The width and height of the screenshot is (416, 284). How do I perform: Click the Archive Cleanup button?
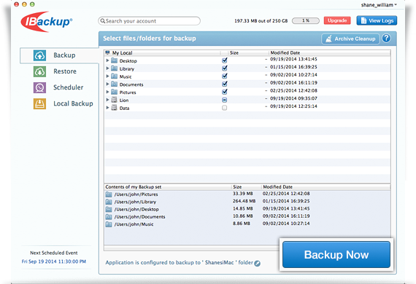point(350,39)
